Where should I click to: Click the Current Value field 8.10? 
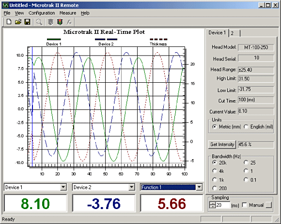[256, 111]
